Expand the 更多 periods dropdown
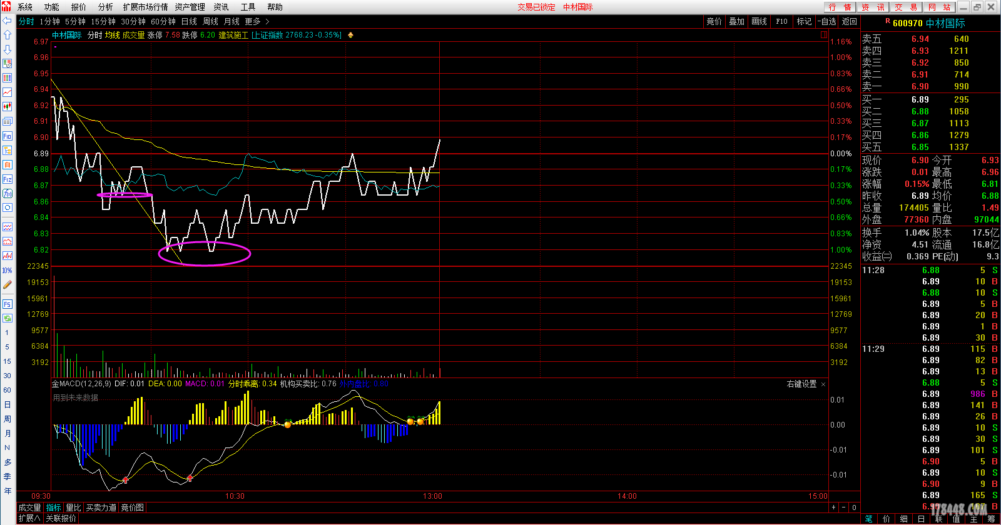 click(257, 21)
